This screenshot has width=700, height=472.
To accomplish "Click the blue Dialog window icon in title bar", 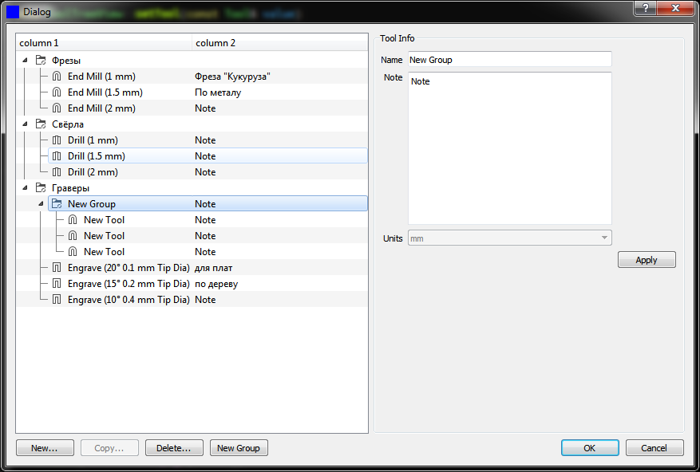I will tap(13, 12).
